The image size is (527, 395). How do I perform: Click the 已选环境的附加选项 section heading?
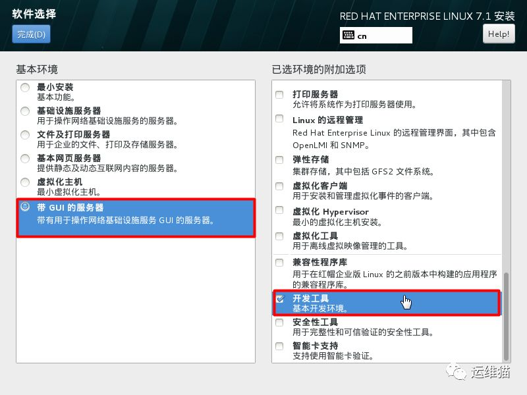click(x=319, y=70)
